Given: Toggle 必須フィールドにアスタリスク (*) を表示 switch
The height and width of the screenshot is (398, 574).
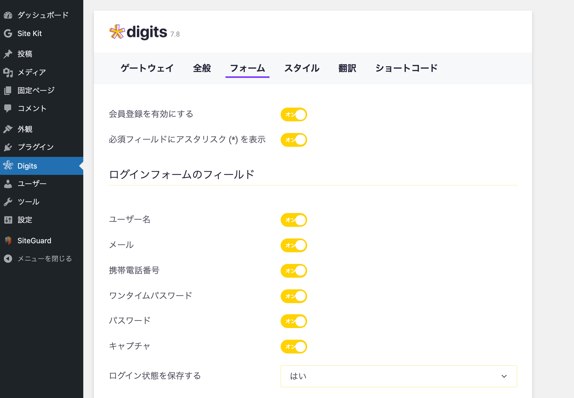Looking at the screenshot, I should coord(294,140).
